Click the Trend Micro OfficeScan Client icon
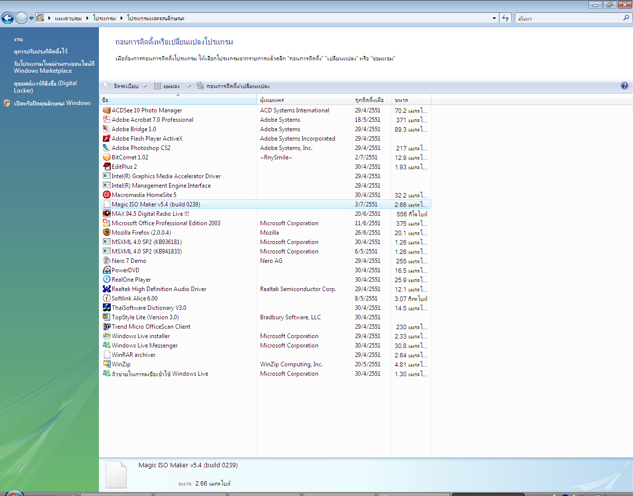 tap(106, 327)
